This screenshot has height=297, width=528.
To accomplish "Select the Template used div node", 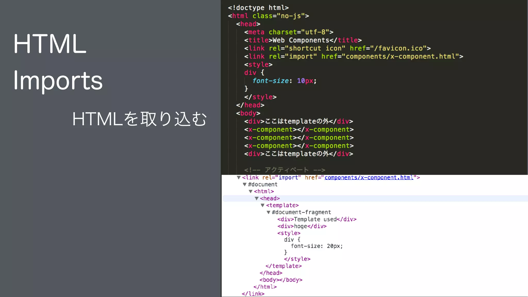I will tap(317, 219).
